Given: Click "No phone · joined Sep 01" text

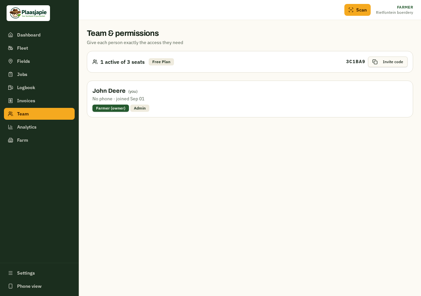Looking at the screenshot, I should click(118, 99).
